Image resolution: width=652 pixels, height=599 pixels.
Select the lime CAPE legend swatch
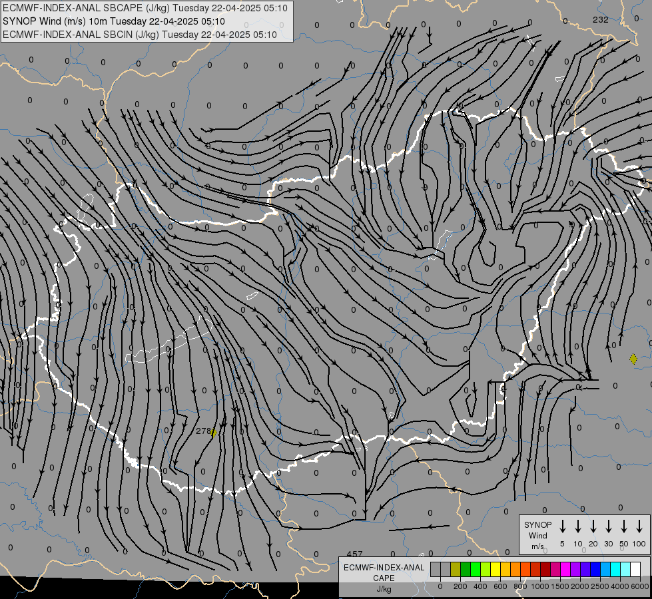click(x=486, y=569)
